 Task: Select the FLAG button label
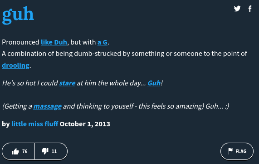(x=241, y=151)
